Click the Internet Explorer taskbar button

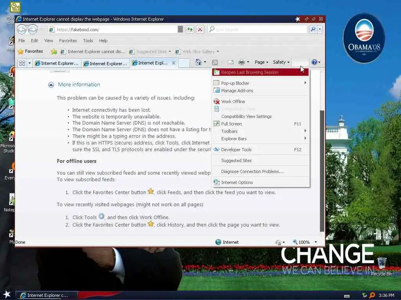(47, 295)
